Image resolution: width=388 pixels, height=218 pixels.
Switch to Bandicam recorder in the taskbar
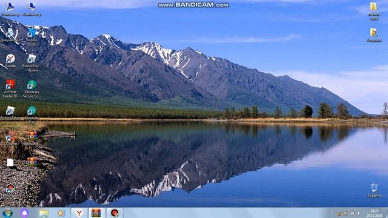[x=115, y=213]
